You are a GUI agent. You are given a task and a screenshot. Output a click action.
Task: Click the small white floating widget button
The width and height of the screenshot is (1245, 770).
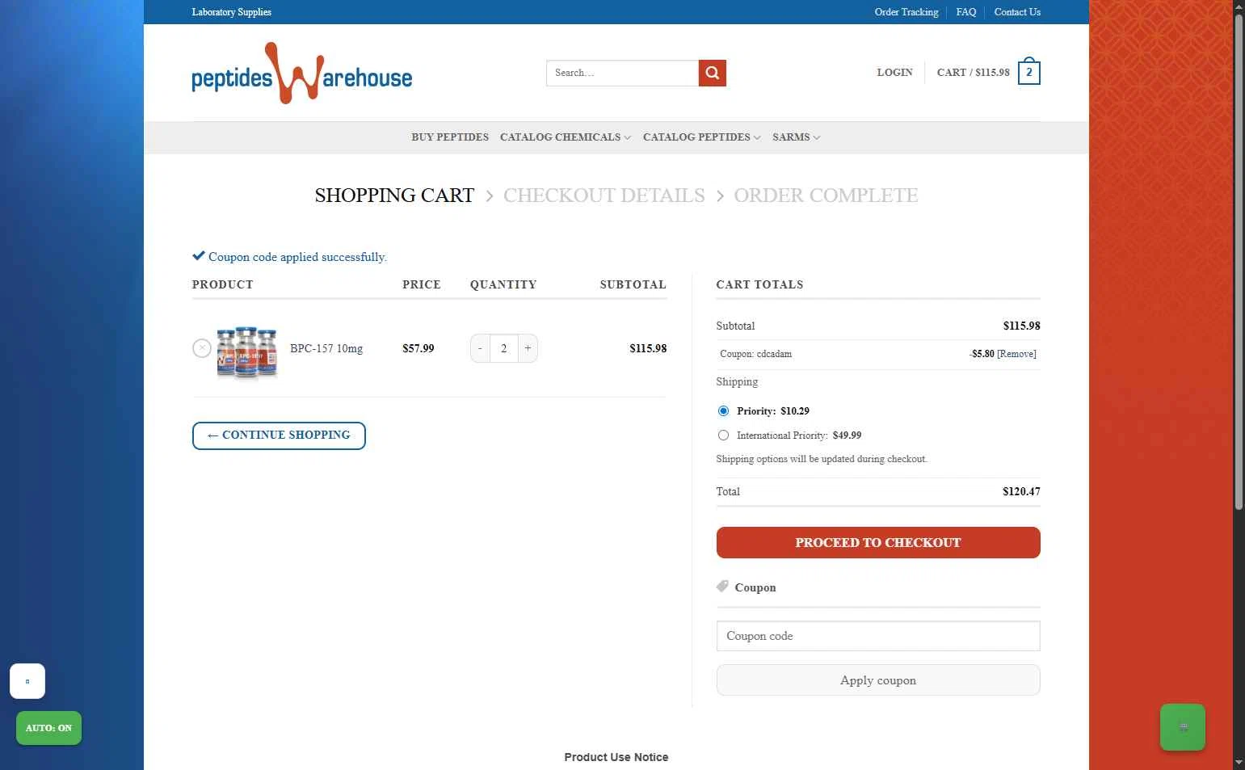point(27,681)
